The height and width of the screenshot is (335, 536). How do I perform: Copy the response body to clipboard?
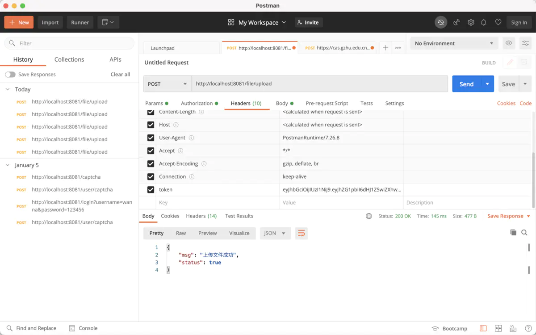513,232
